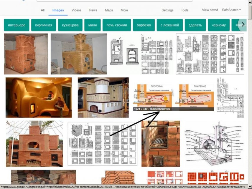
Task: Open the outdoor brick barbecue photo
Action: pyautogui.click(x=34, y=144)
